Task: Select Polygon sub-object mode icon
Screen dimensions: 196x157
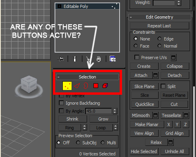Action: pyautogui.click(x=96, y=86)
